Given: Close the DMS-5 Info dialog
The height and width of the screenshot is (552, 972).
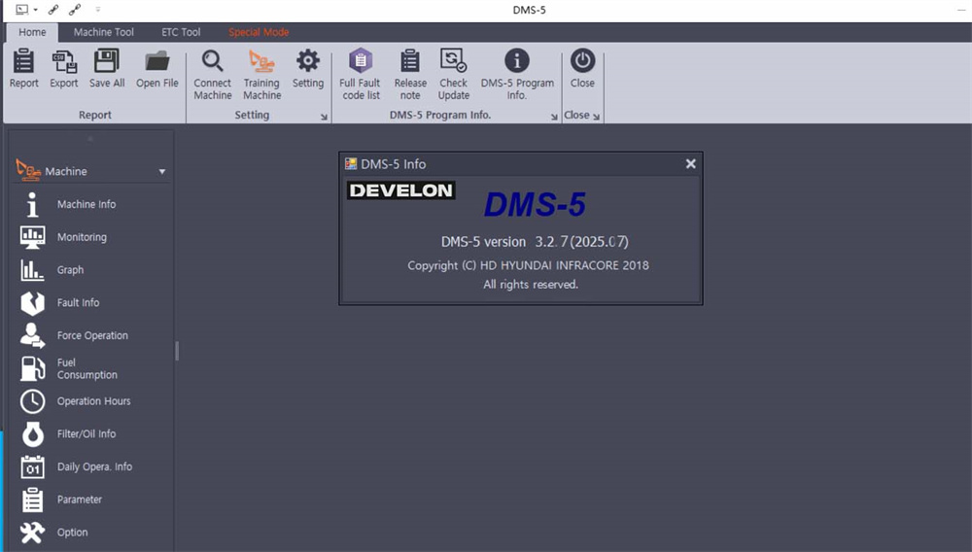Looking at the screenshot, I should 690,164.
